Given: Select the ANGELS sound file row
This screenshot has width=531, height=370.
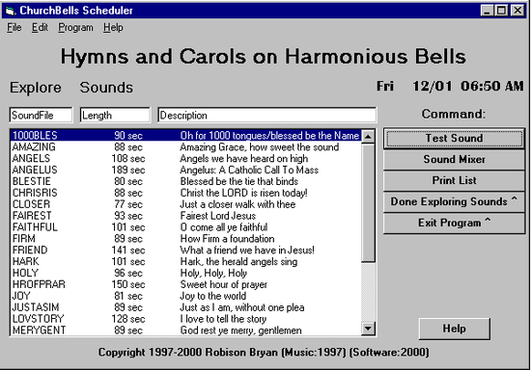Looking at the screenshot, I should [185, 158].
